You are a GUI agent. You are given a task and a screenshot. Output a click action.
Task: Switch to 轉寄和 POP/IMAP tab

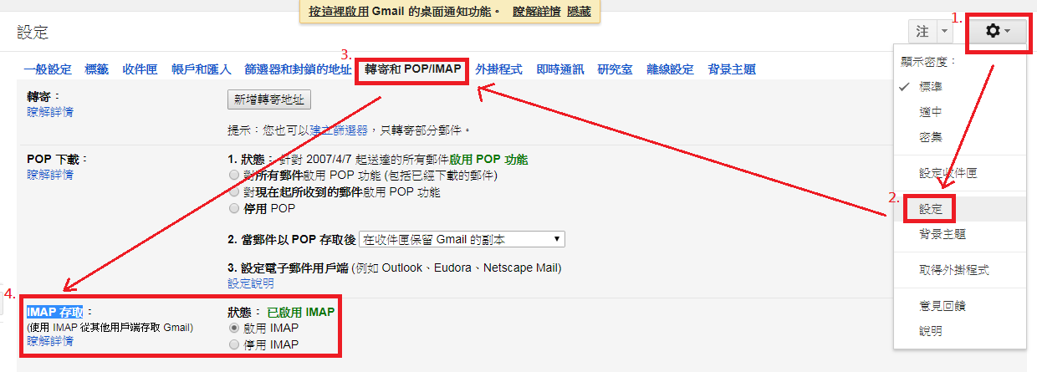[x=413, y=69]
